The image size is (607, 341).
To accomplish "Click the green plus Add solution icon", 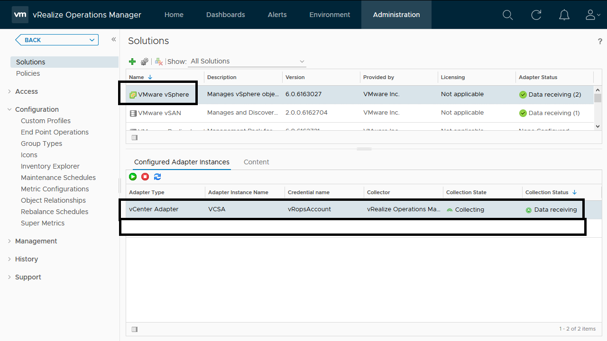I will click(132, 62).
